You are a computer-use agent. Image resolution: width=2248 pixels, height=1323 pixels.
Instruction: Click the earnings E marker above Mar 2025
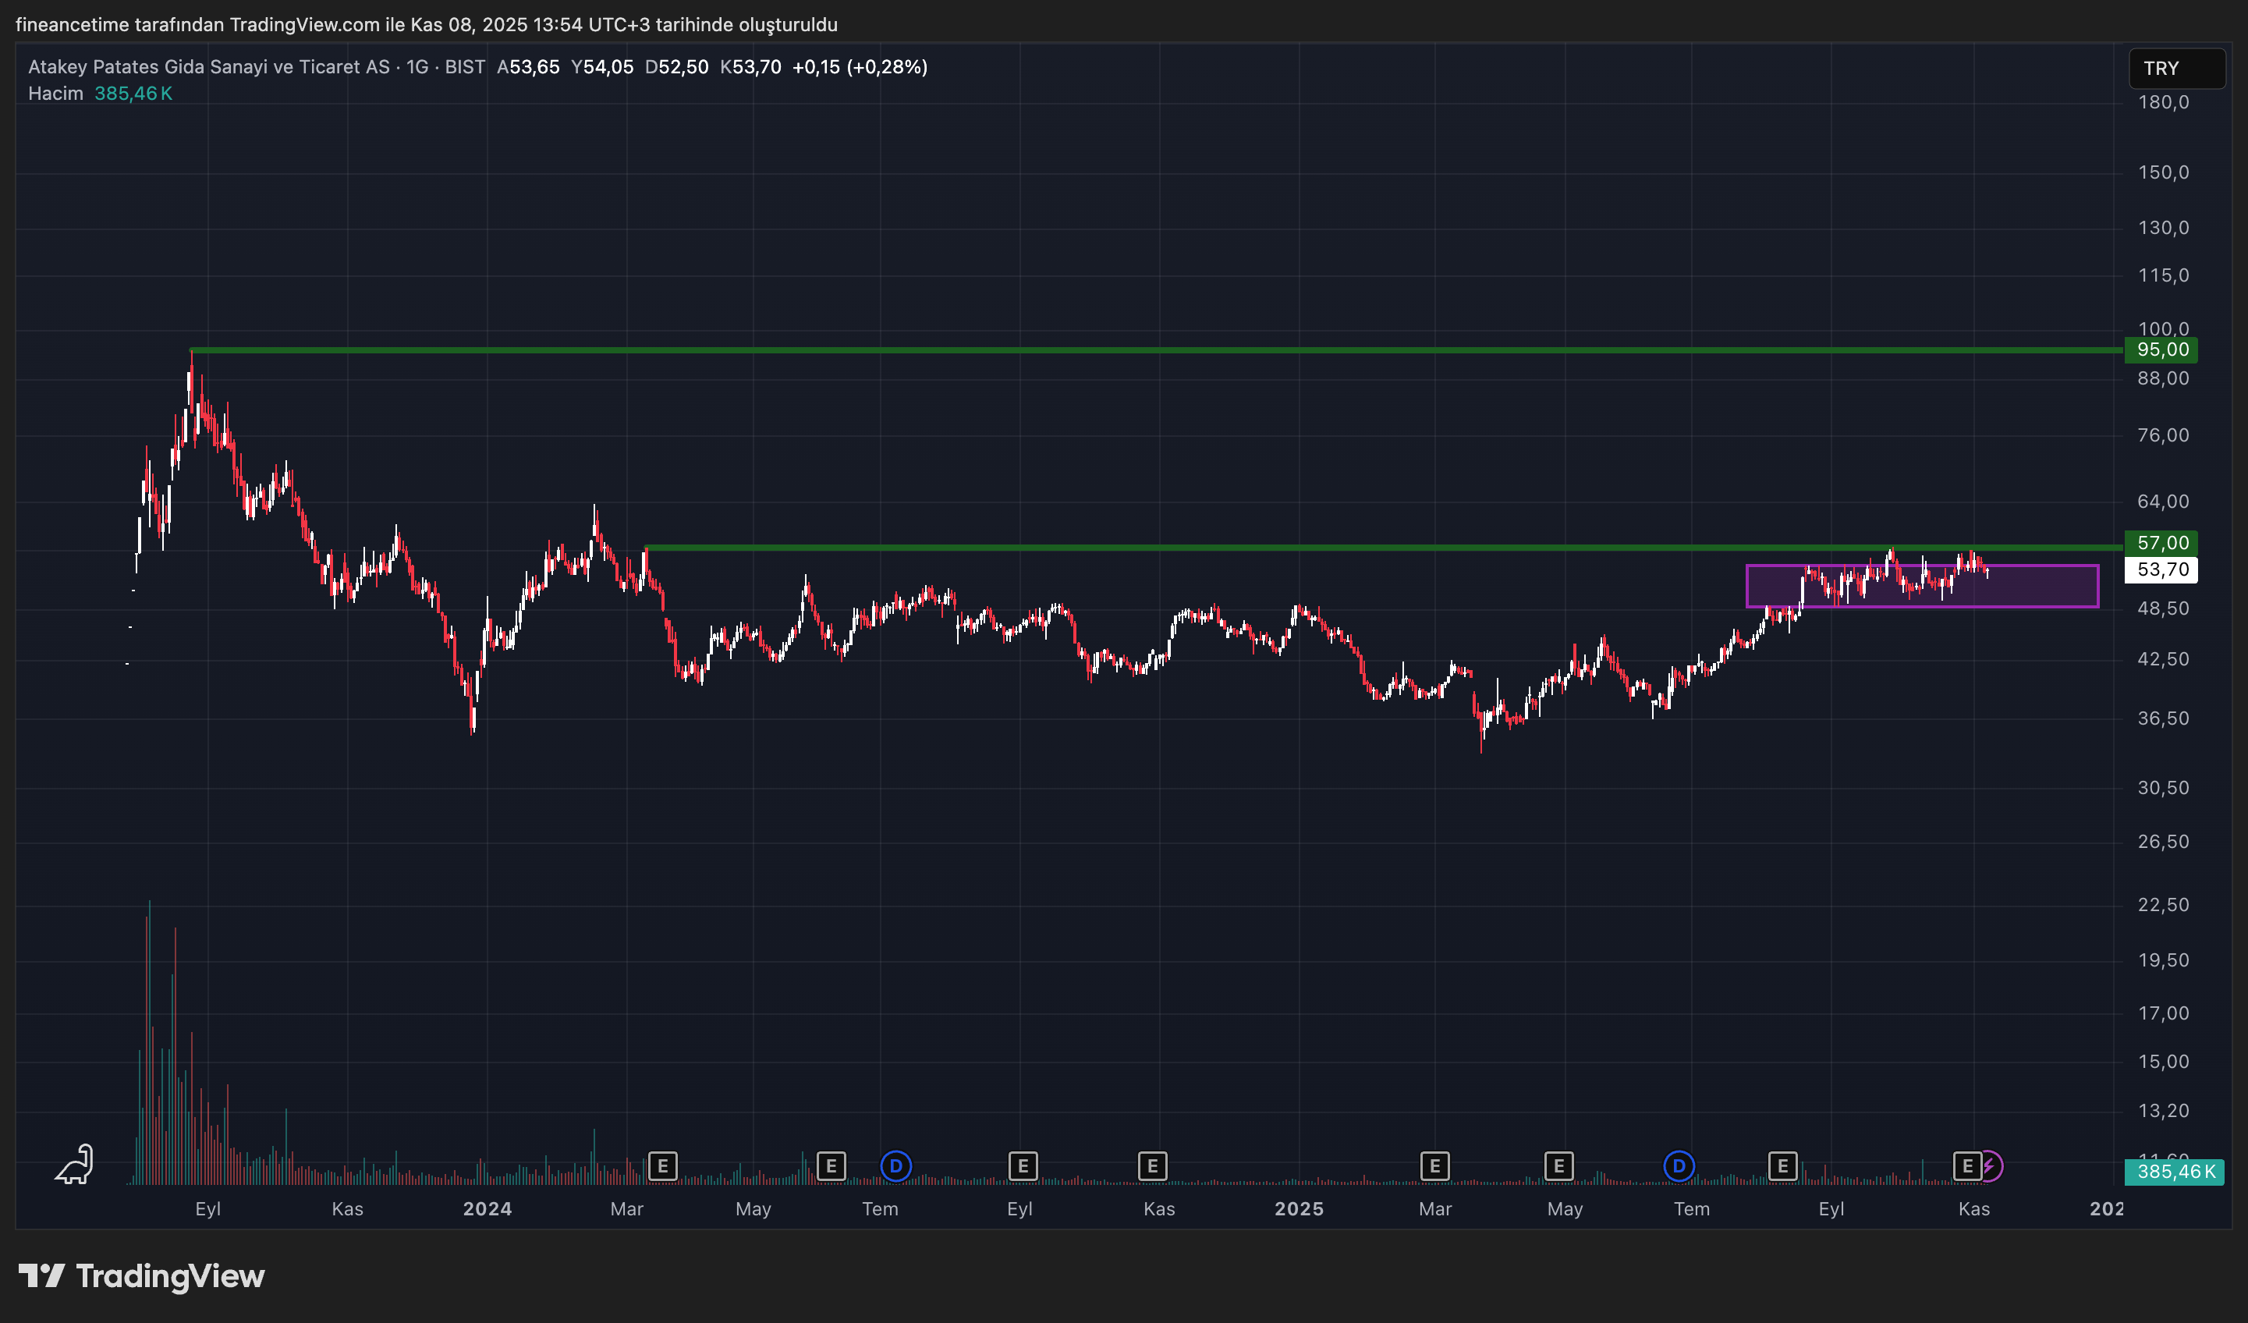[1434, 1166]
